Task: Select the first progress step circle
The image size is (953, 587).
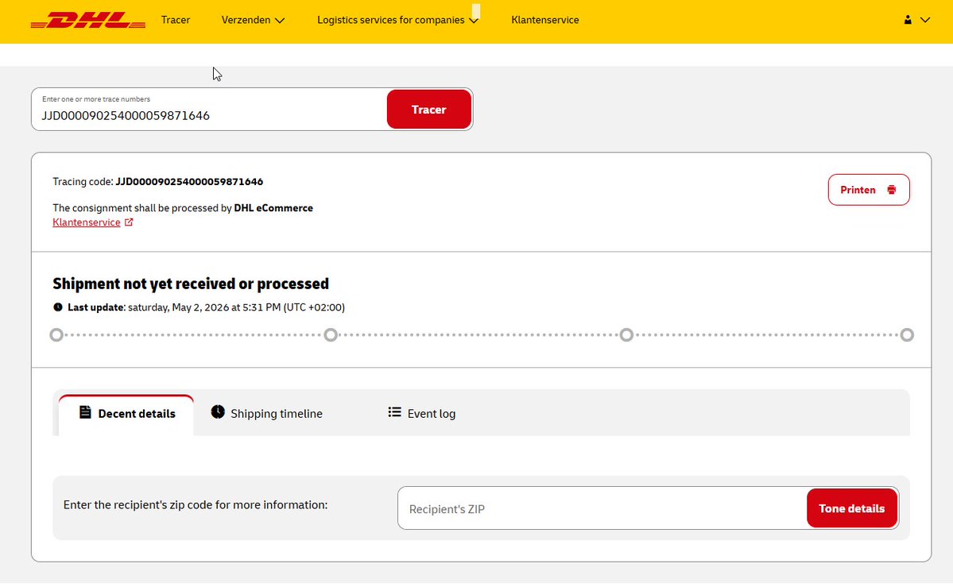Action: pyautogui.click(x=56, y=335)
